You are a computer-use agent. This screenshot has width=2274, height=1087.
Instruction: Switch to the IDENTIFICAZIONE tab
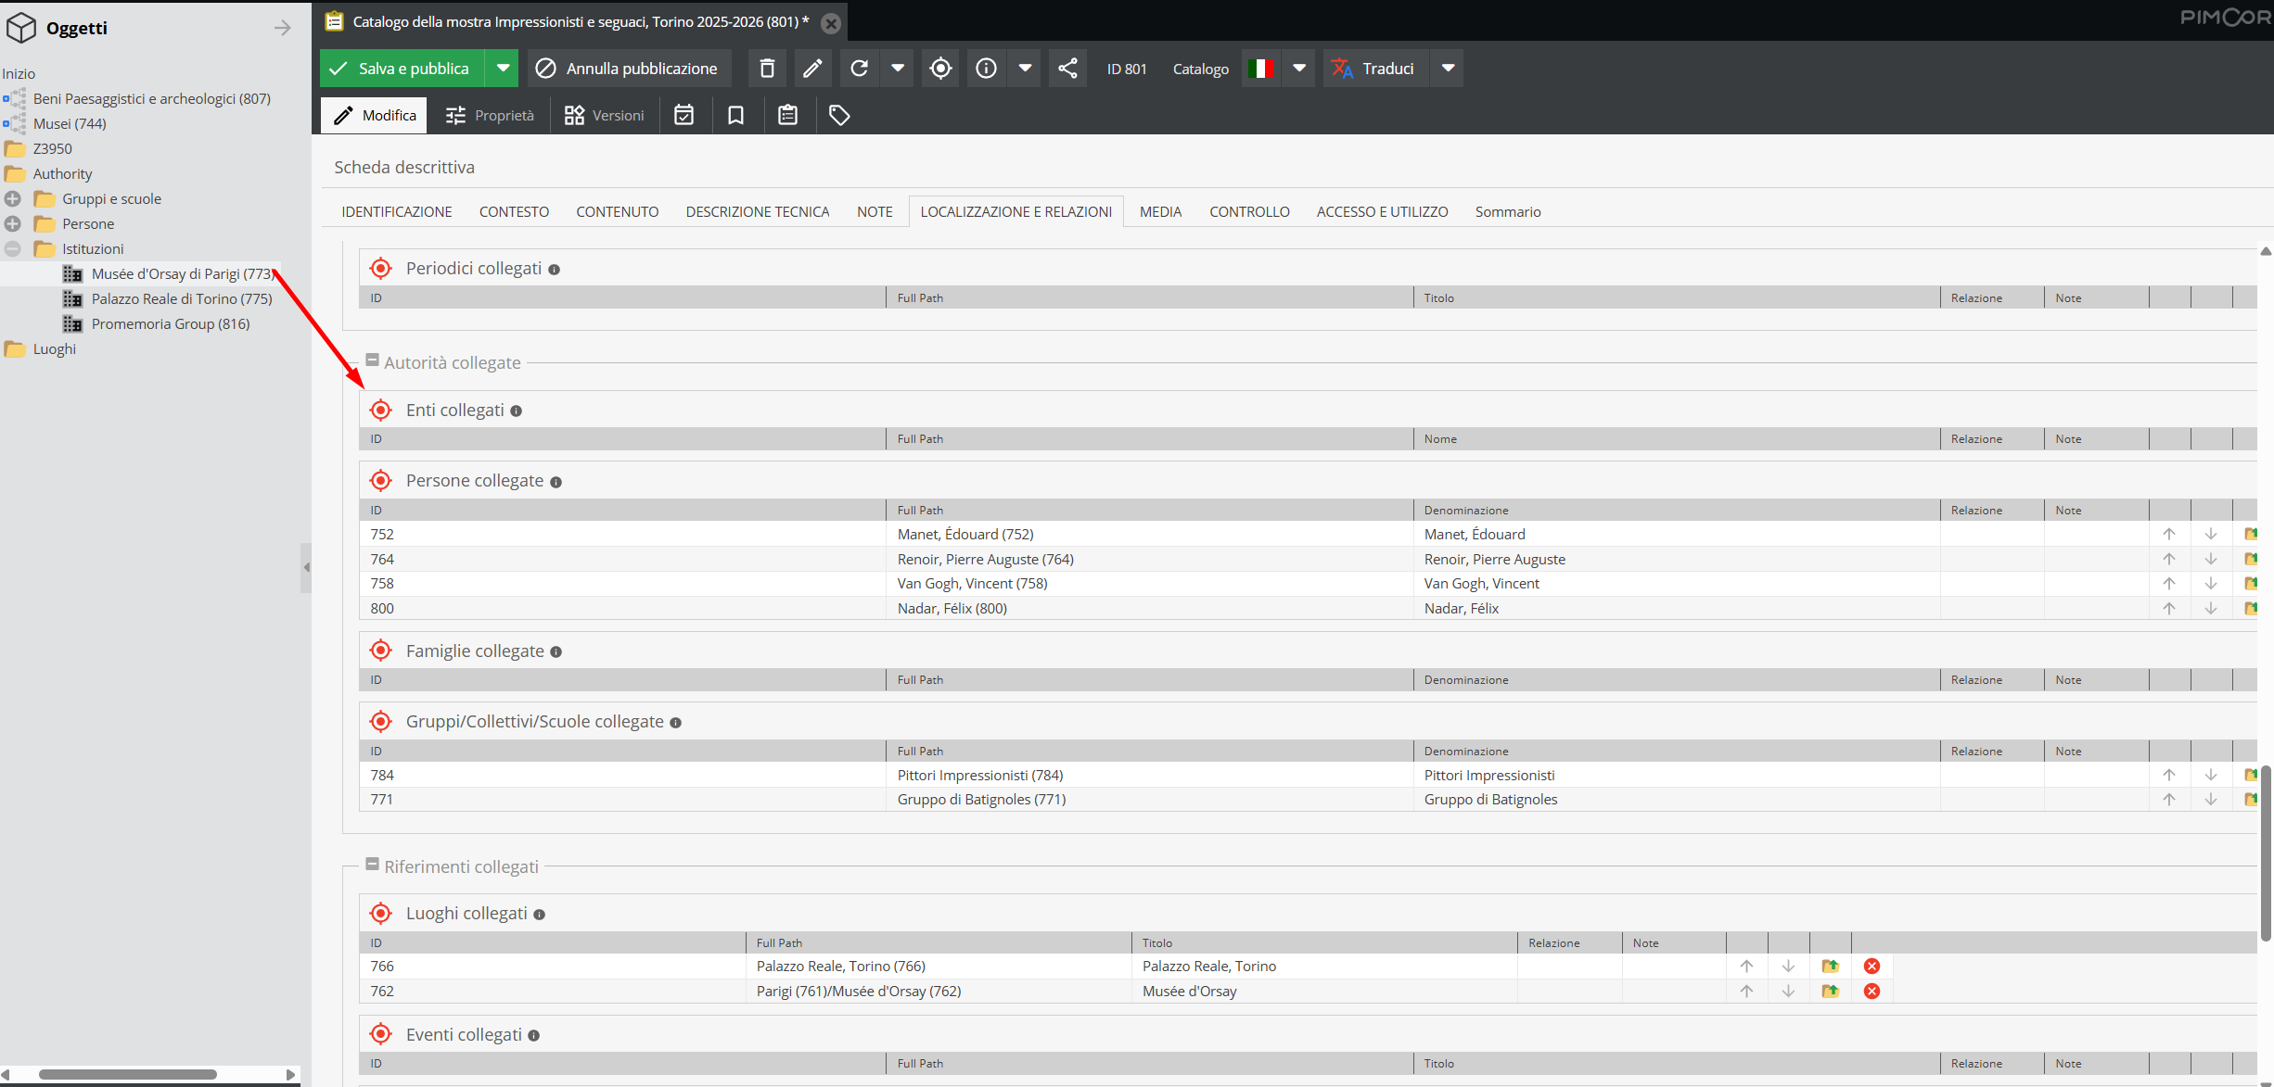pyautogui.click(x=397, y=212)
